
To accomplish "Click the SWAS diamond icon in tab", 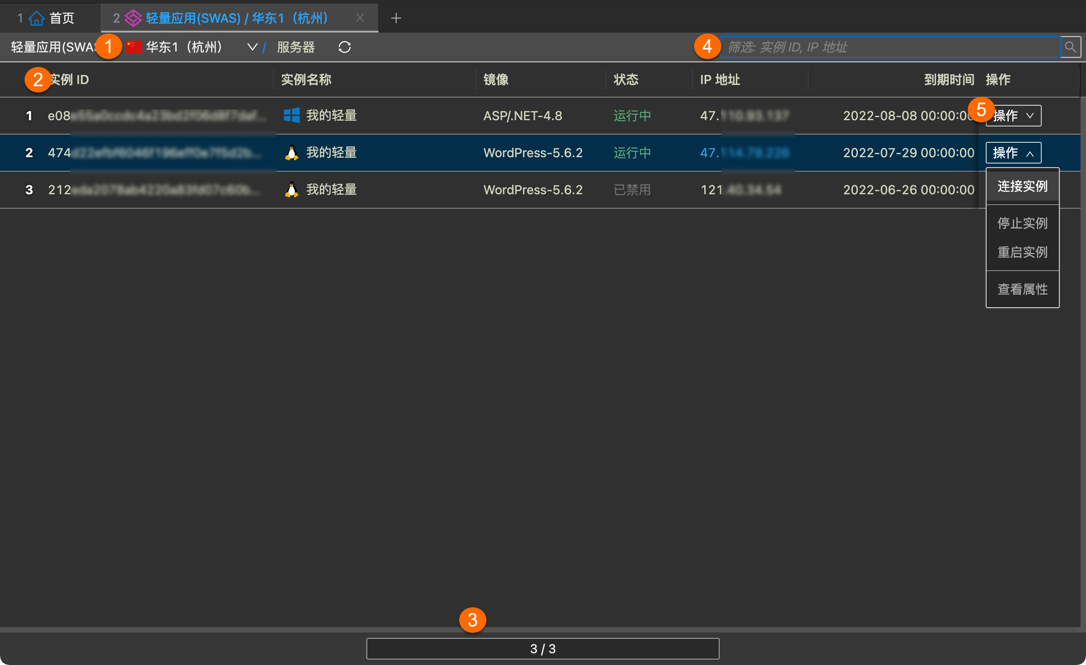I will [x=133, y=18].
